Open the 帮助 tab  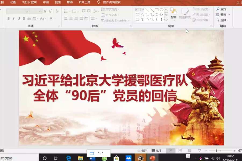pyautogui.click(x=70, y=2)
